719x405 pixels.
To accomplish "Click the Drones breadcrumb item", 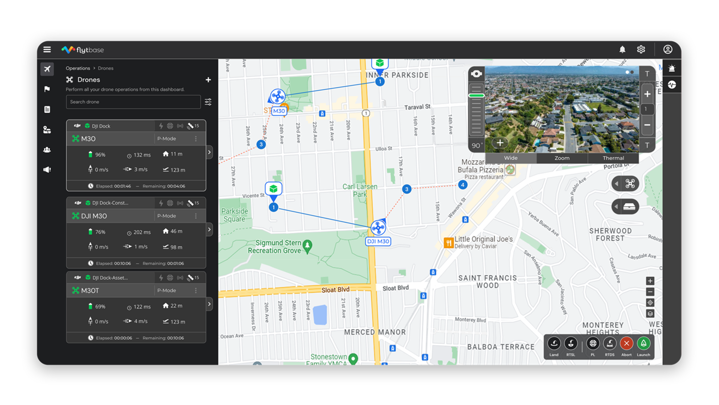I will (106, 68).
